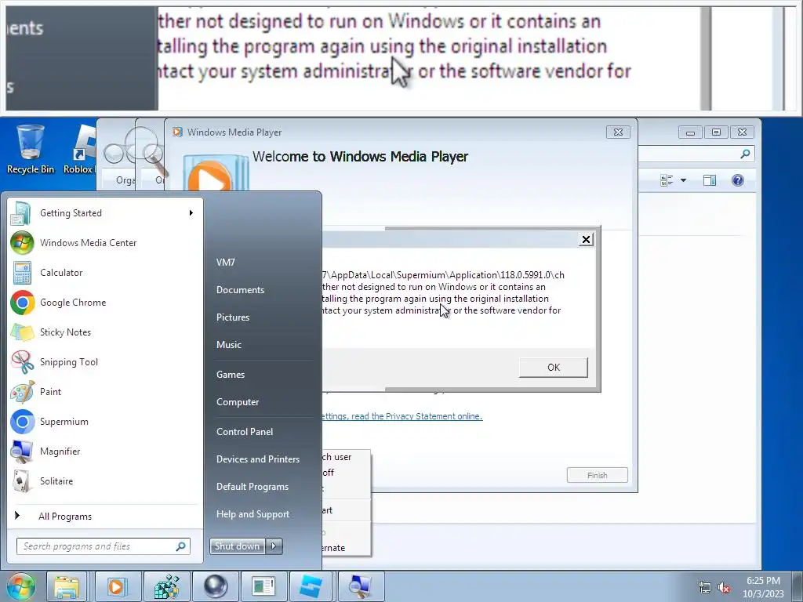Viewport: 803px width, 602px height.
Task: Open Computer from the Start menu
Action: click(x=238, y=402)
